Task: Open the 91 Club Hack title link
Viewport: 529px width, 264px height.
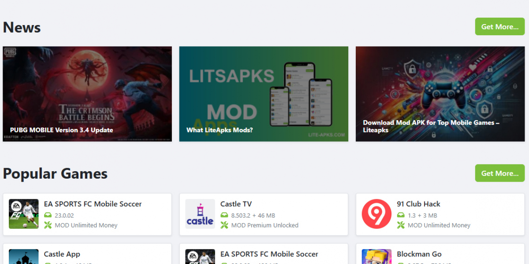Action: (x=419, y=204)
